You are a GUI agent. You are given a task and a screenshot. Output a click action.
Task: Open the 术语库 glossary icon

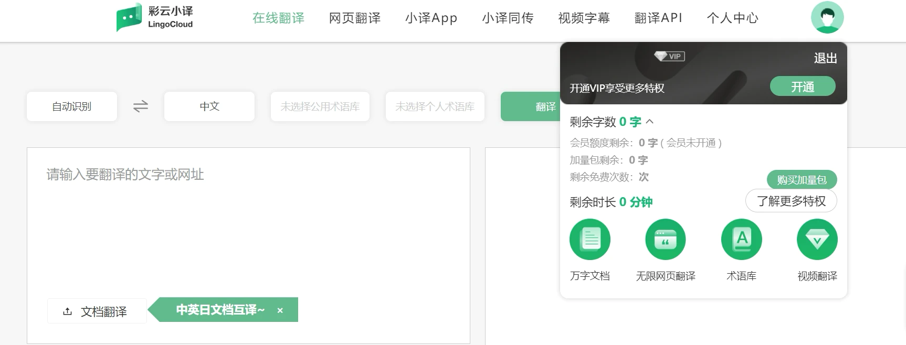[741, 240]
